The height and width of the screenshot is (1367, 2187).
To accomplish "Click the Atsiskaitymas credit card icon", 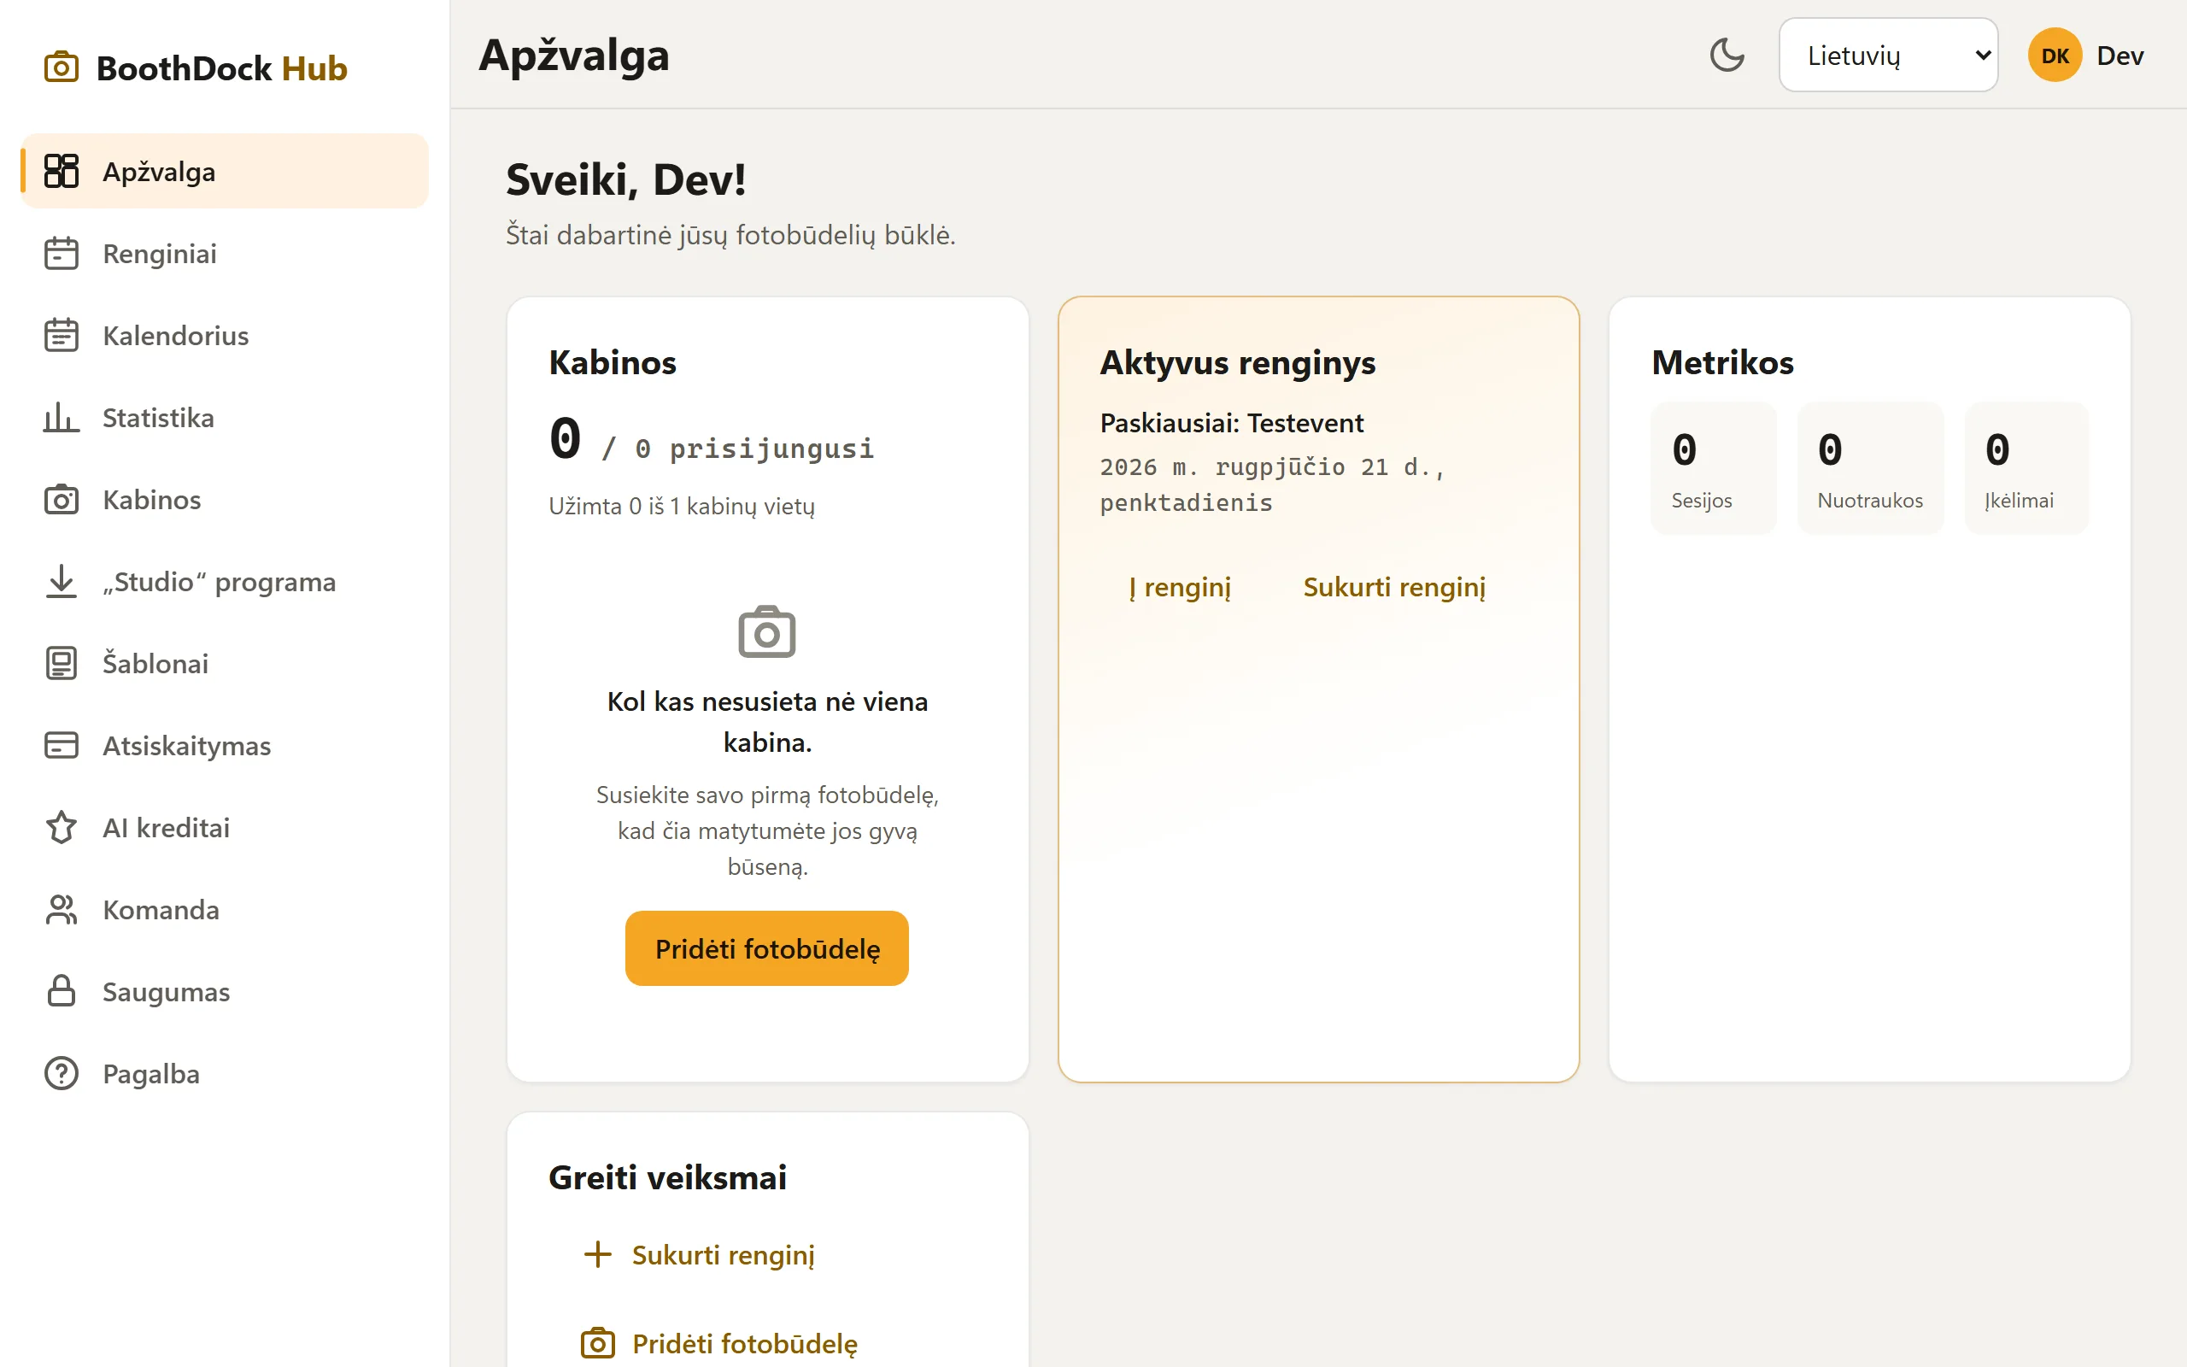I will click(61, 746).
